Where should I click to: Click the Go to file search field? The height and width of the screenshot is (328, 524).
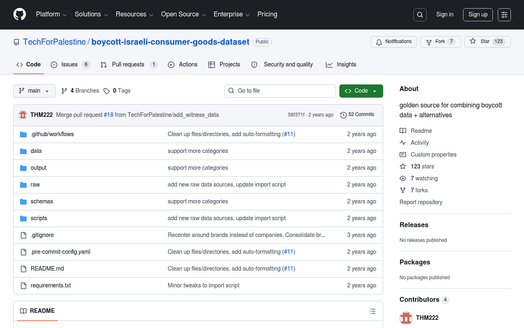coord(280,91)
